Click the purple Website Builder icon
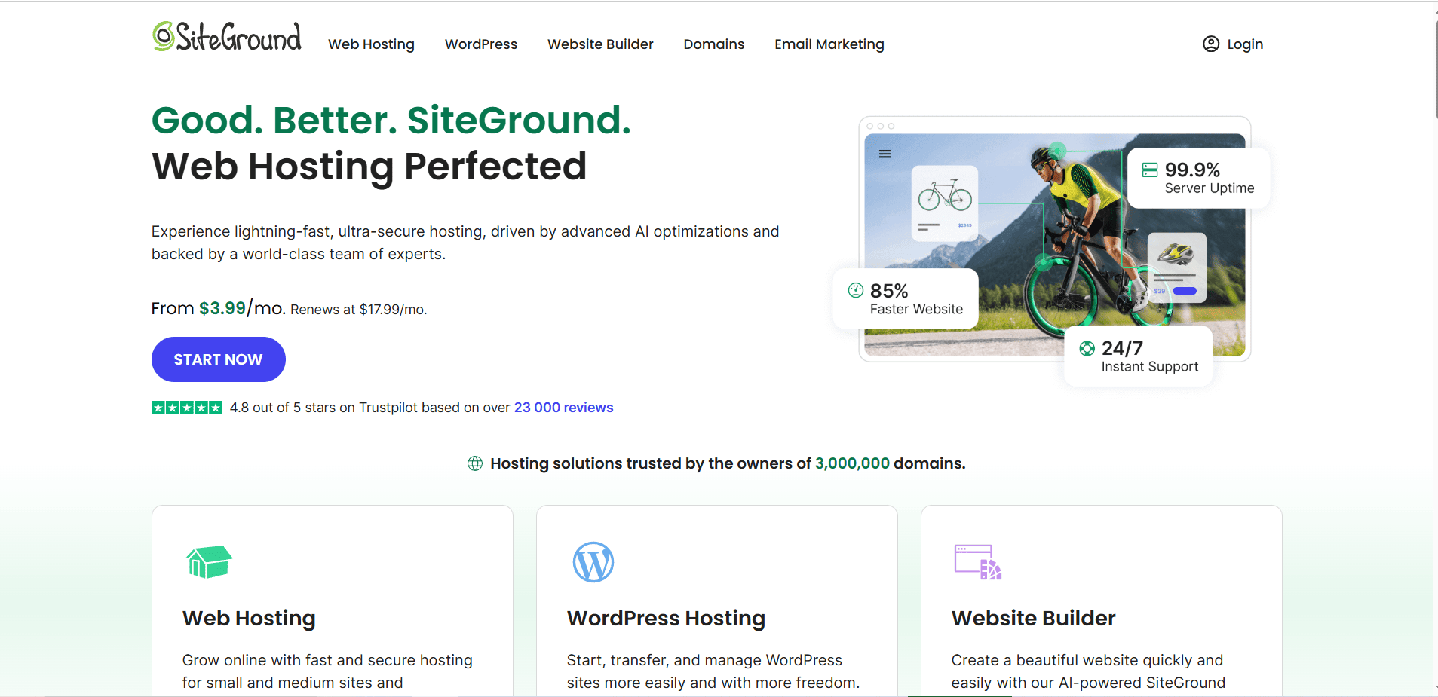1438x697 pixels. tap(977, 562)
